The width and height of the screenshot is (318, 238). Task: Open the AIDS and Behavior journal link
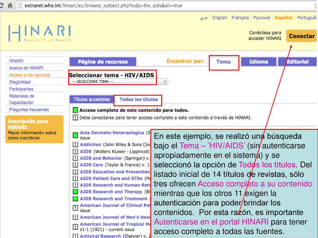(x=101, y=158)
